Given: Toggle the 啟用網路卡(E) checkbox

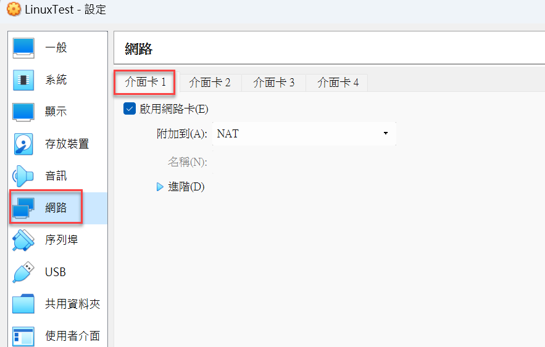Looking at the screenshot, I should (130, 108).
